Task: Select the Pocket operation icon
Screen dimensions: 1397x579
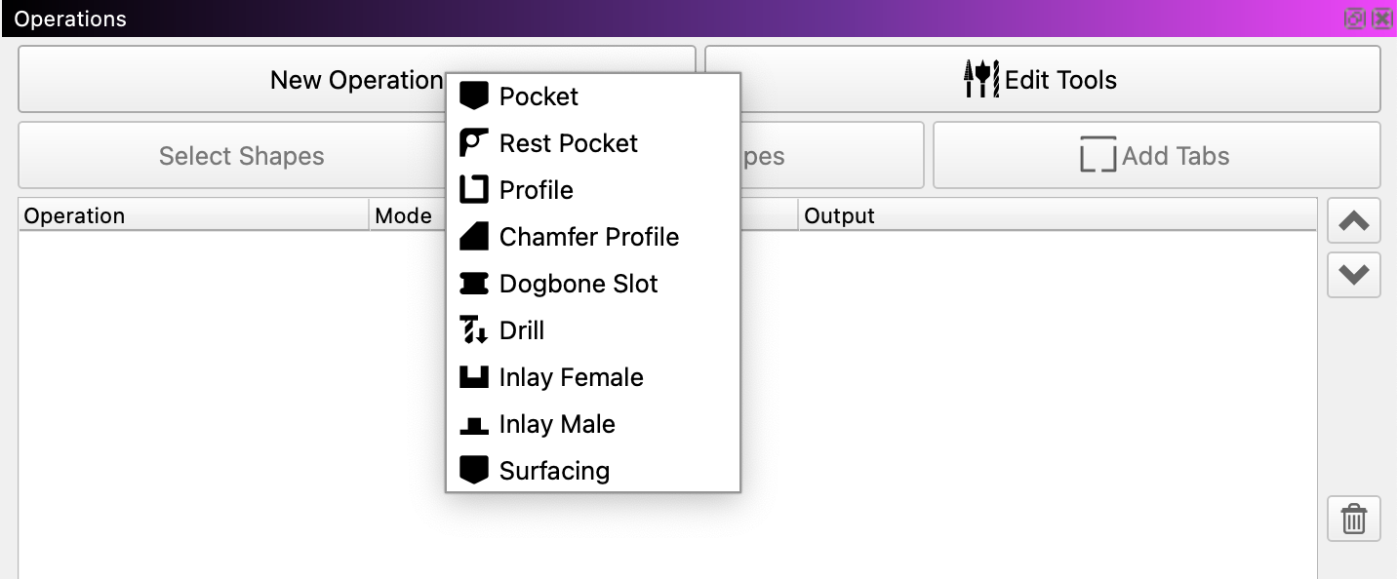Action: coord(474,96)
